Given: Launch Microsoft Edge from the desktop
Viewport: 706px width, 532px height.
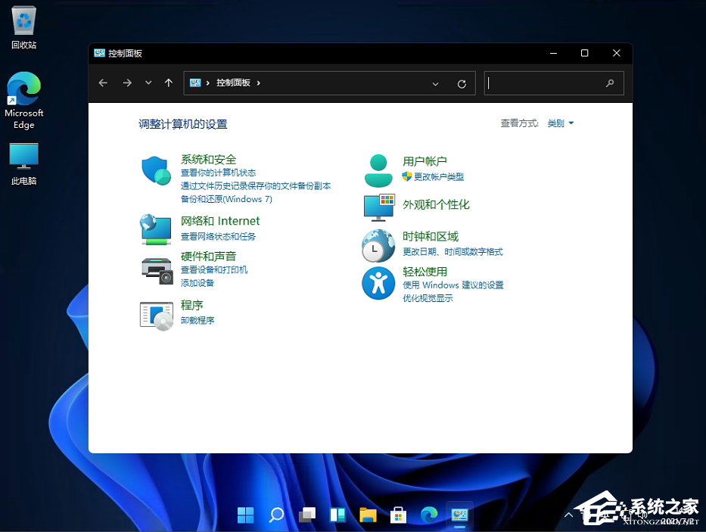Looking at the screenshot, I should (23, 89).
